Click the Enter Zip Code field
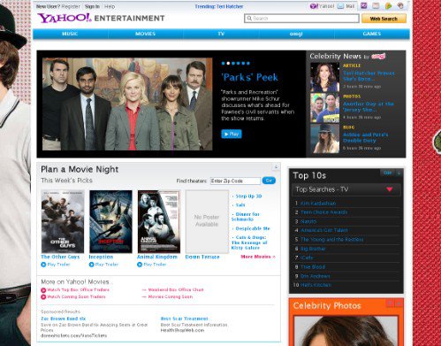 (x=235, y=181)
